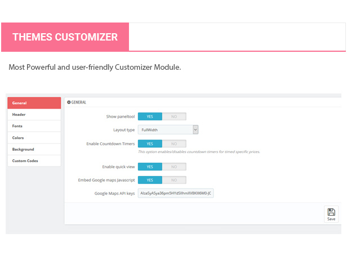Click into the Google Maps API keys field
The image size is (347, 269).
(176, 193)
